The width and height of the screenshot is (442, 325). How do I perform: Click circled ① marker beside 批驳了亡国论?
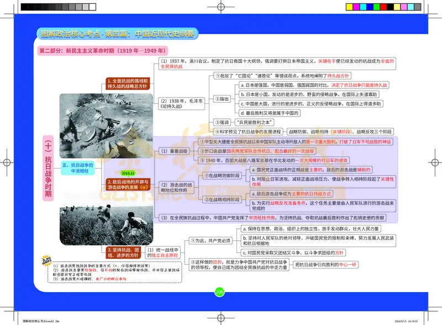click(217, 76)
